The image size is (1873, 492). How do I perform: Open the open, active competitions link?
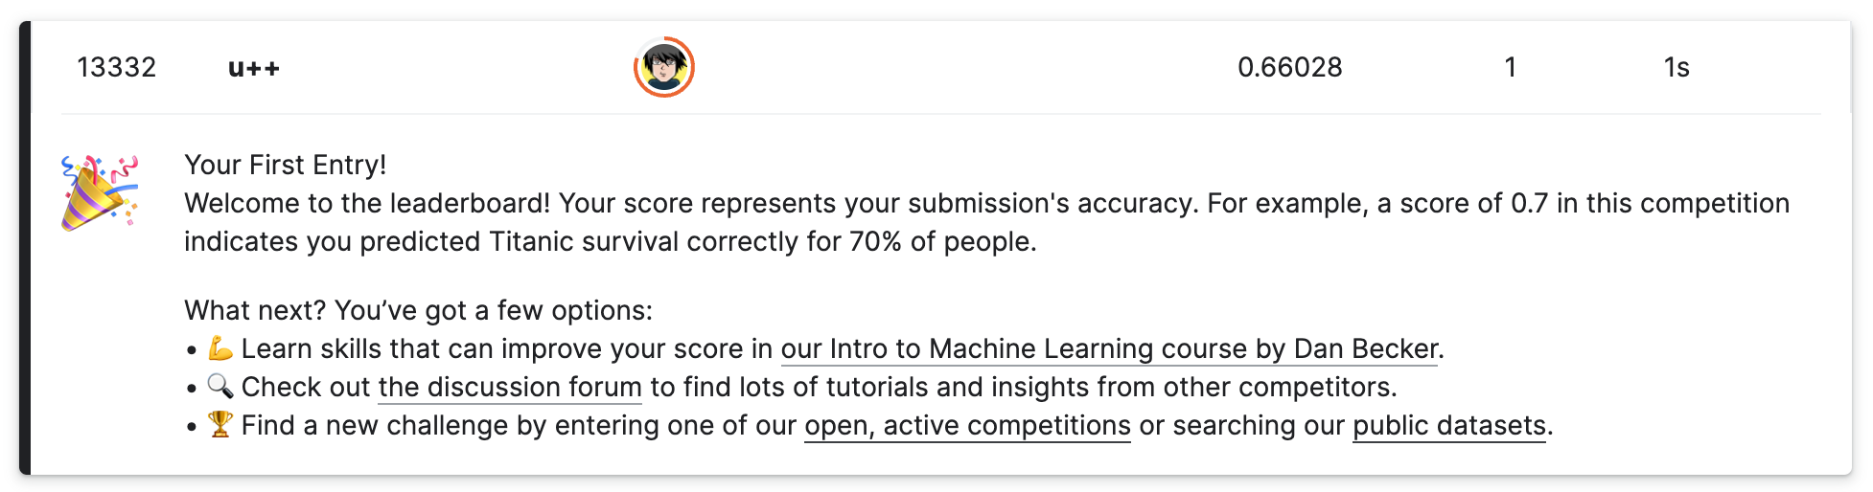tap(967, 426)
